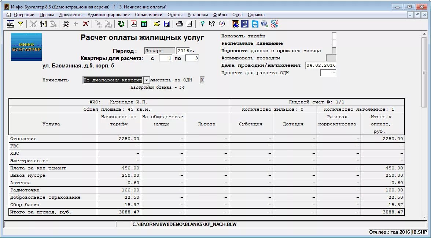Open the Установка menu
The image size is (431, 238).
click(x=198, y=15)
